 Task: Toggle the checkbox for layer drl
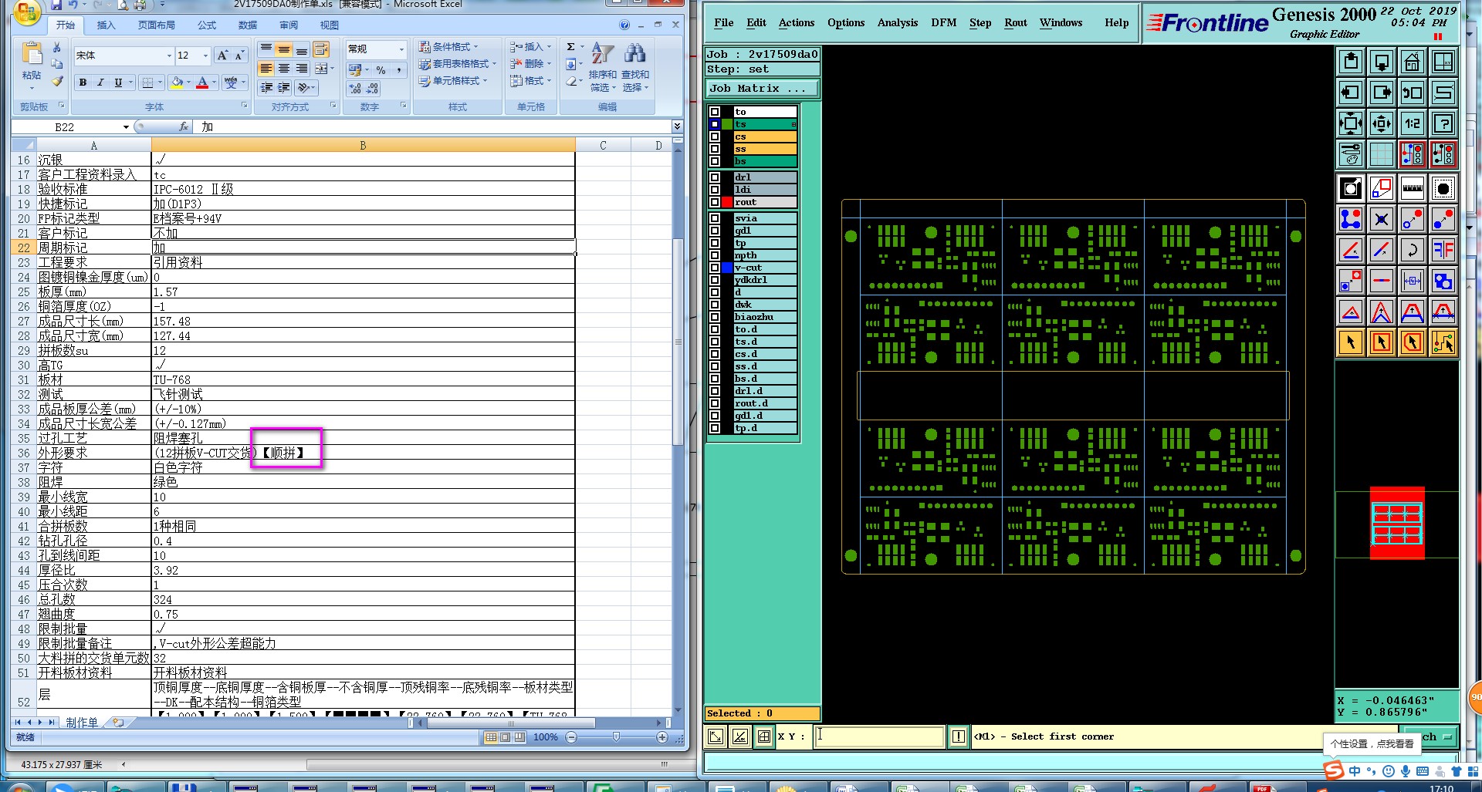tap(715, 177)
